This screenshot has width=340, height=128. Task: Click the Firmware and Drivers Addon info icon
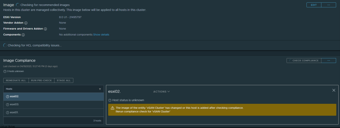click(x=45, y=29)
